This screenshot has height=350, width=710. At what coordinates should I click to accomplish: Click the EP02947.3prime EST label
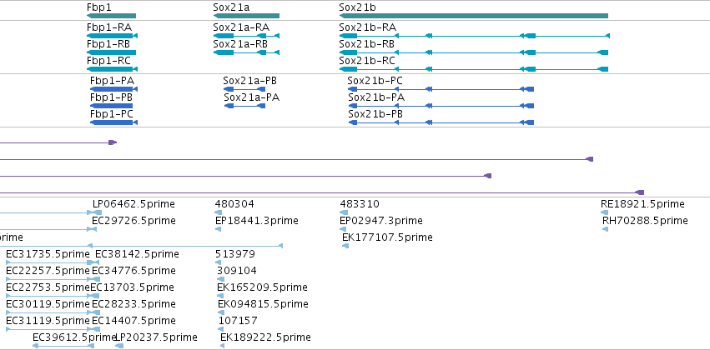coord(381,221)
